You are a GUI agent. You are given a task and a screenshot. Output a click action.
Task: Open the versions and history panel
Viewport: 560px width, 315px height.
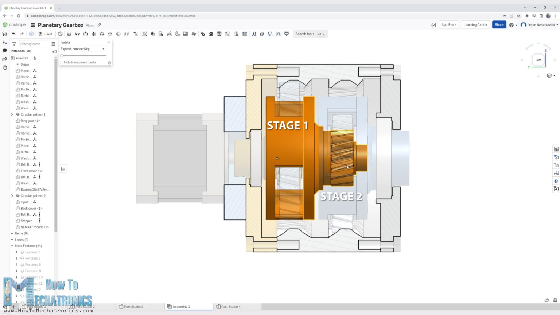tap(5, 68)
